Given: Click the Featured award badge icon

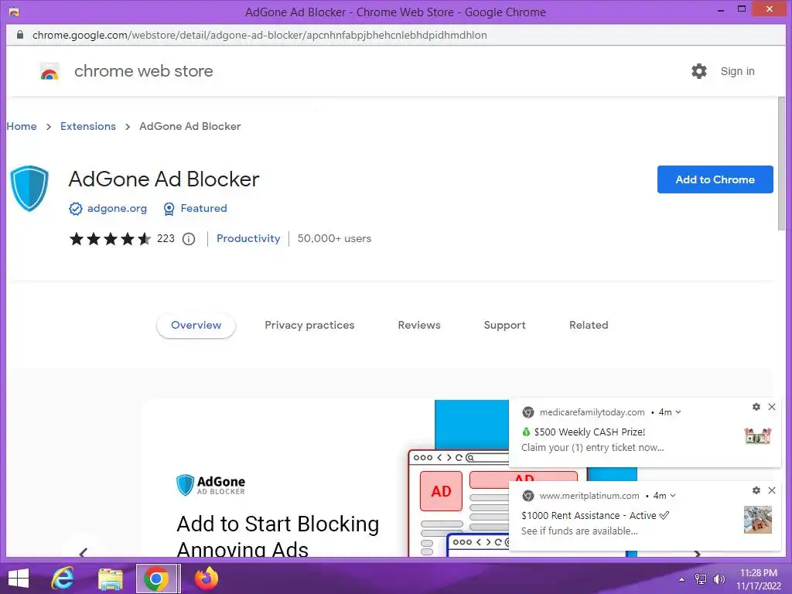Looking at the screenshot, I should (x=169, y=209).
